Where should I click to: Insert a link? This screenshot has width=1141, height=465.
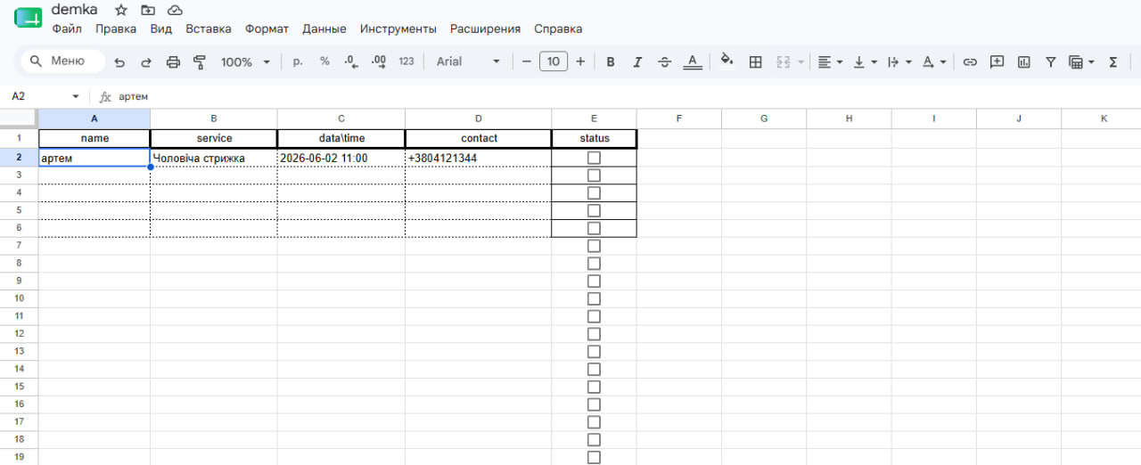970,62
